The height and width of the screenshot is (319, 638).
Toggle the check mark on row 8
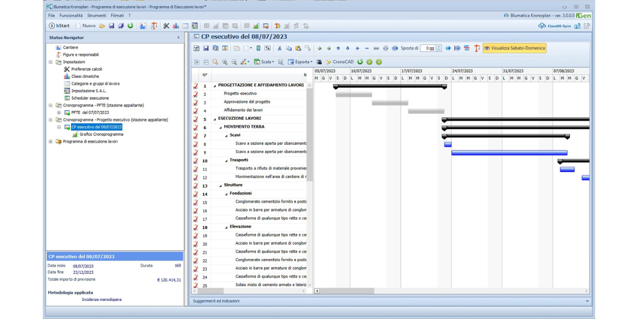[x=196, y=144]
